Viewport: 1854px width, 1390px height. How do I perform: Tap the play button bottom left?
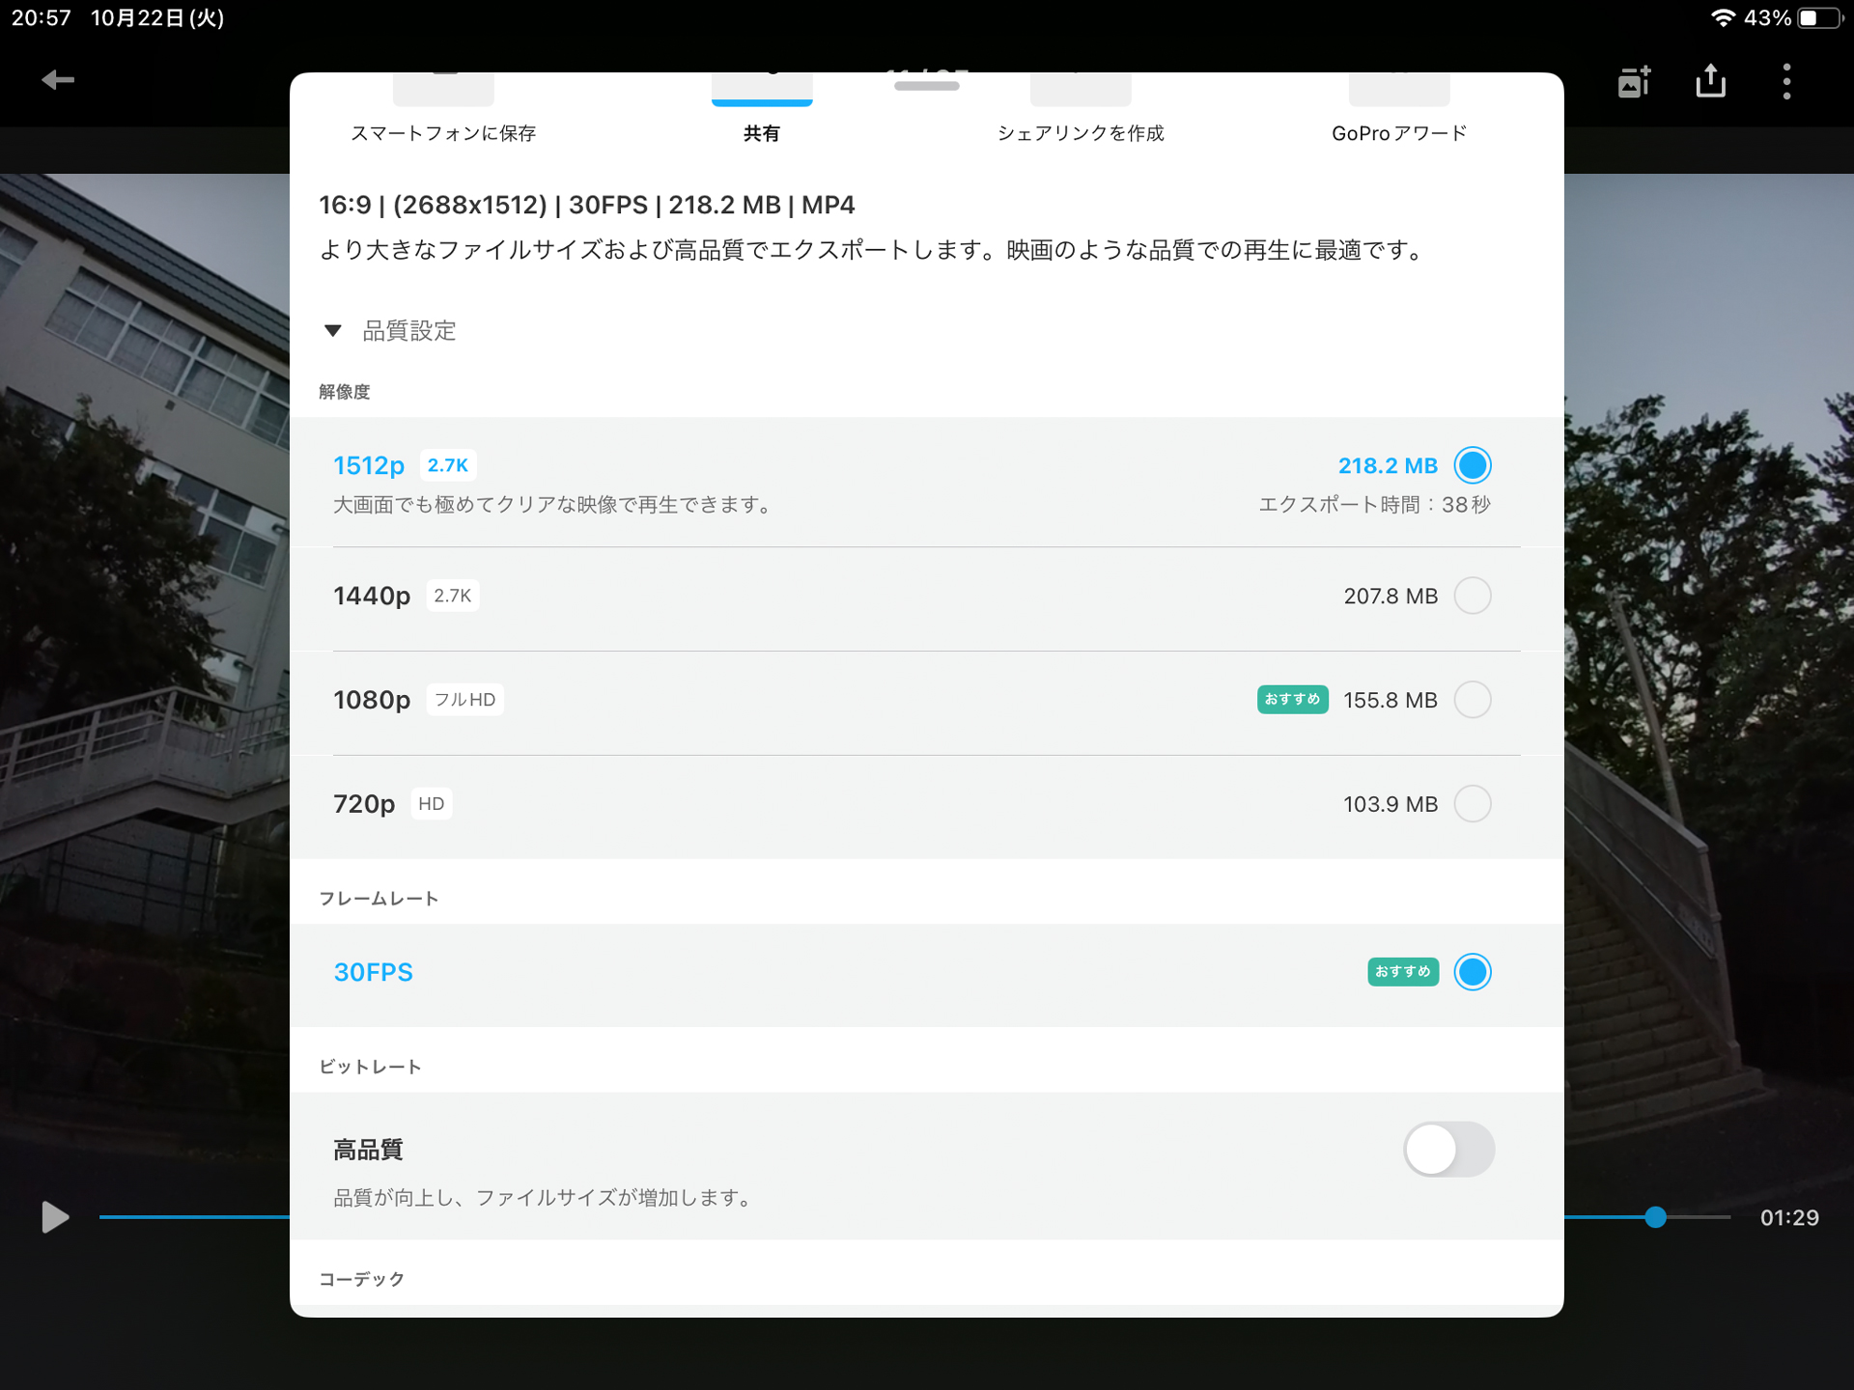(x=53, y=1217)
